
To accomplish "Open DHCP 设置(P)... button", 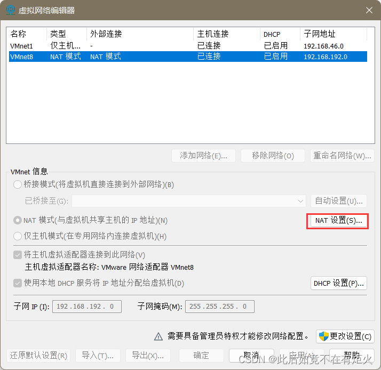I will [339, 283].
